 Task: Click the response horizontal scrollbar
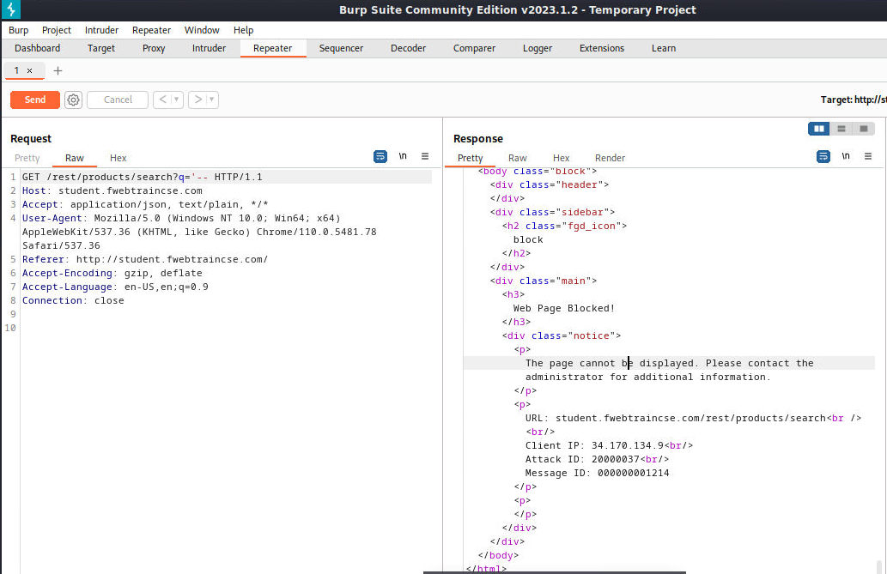[555, 572]
